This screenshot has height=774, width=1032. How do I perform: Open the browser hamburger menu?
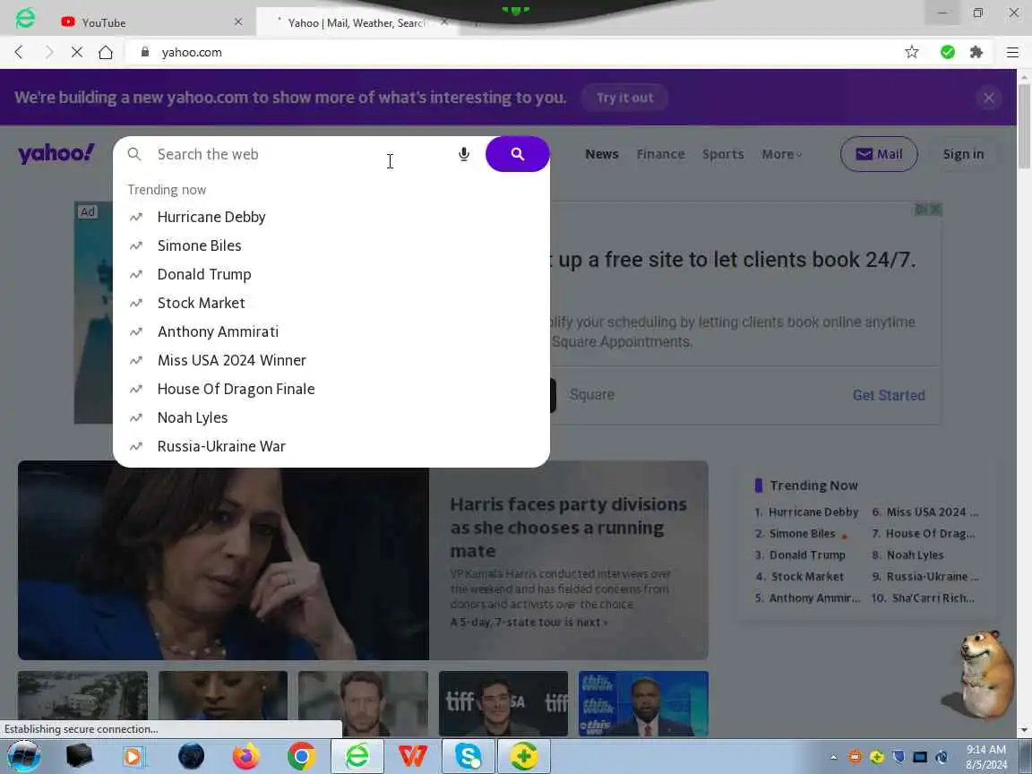click(1012, 52)
